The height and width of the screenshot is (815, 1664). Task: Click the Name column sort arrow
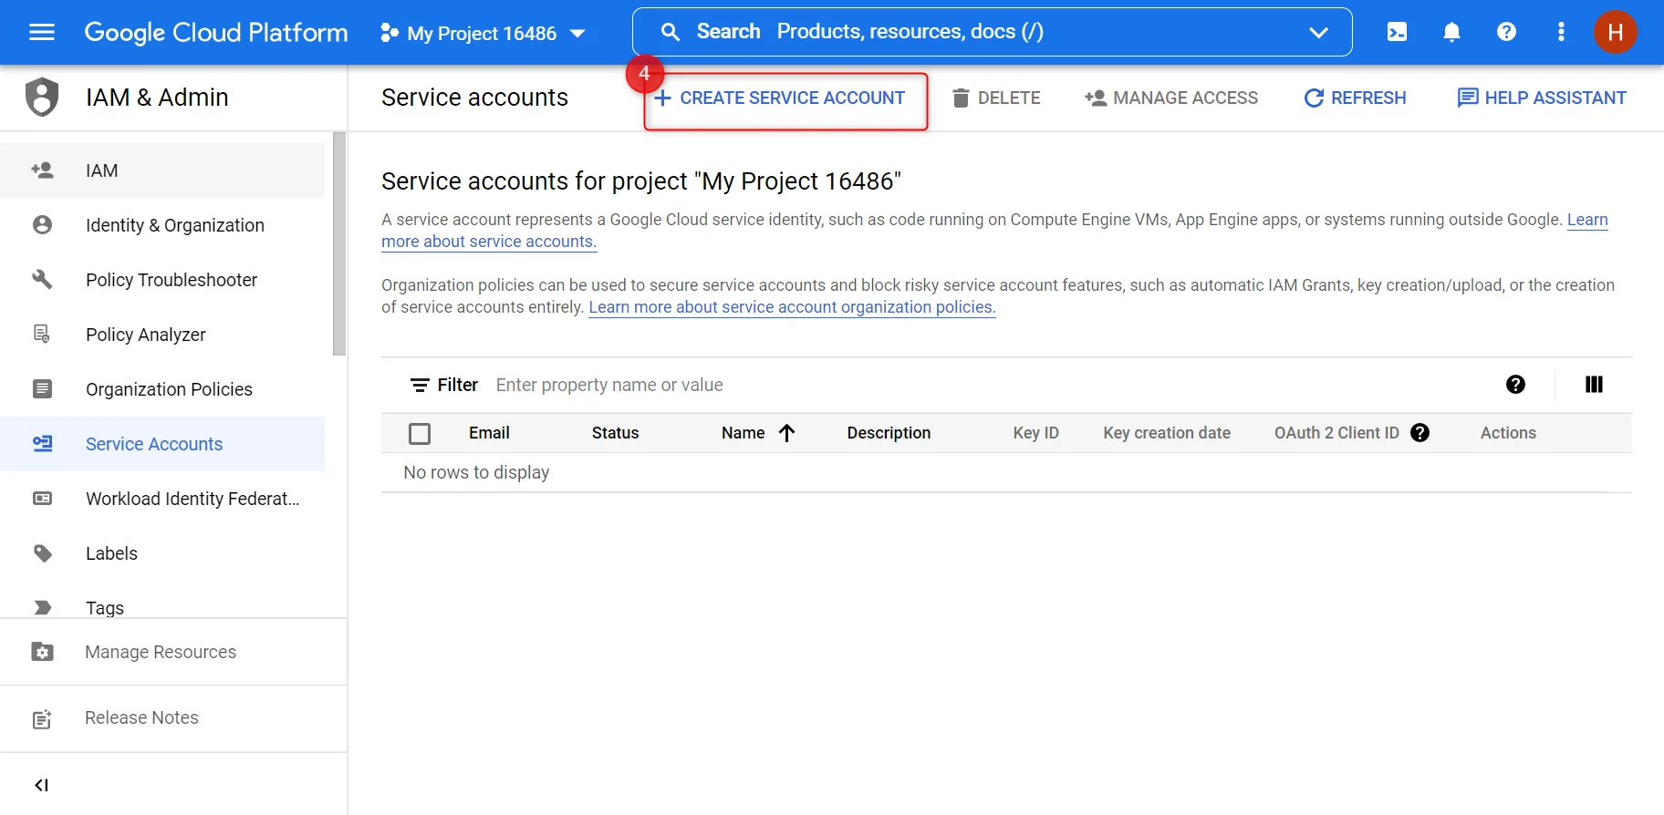786,433
